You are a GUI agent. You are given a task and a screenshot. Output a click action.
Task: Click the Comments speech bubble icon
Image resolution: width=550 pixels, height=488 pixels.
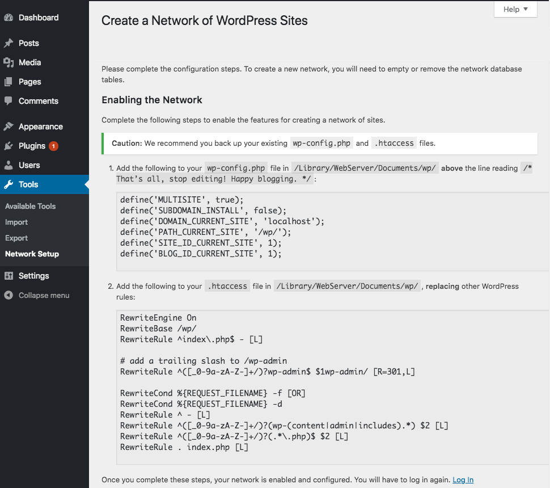[9, 101]
